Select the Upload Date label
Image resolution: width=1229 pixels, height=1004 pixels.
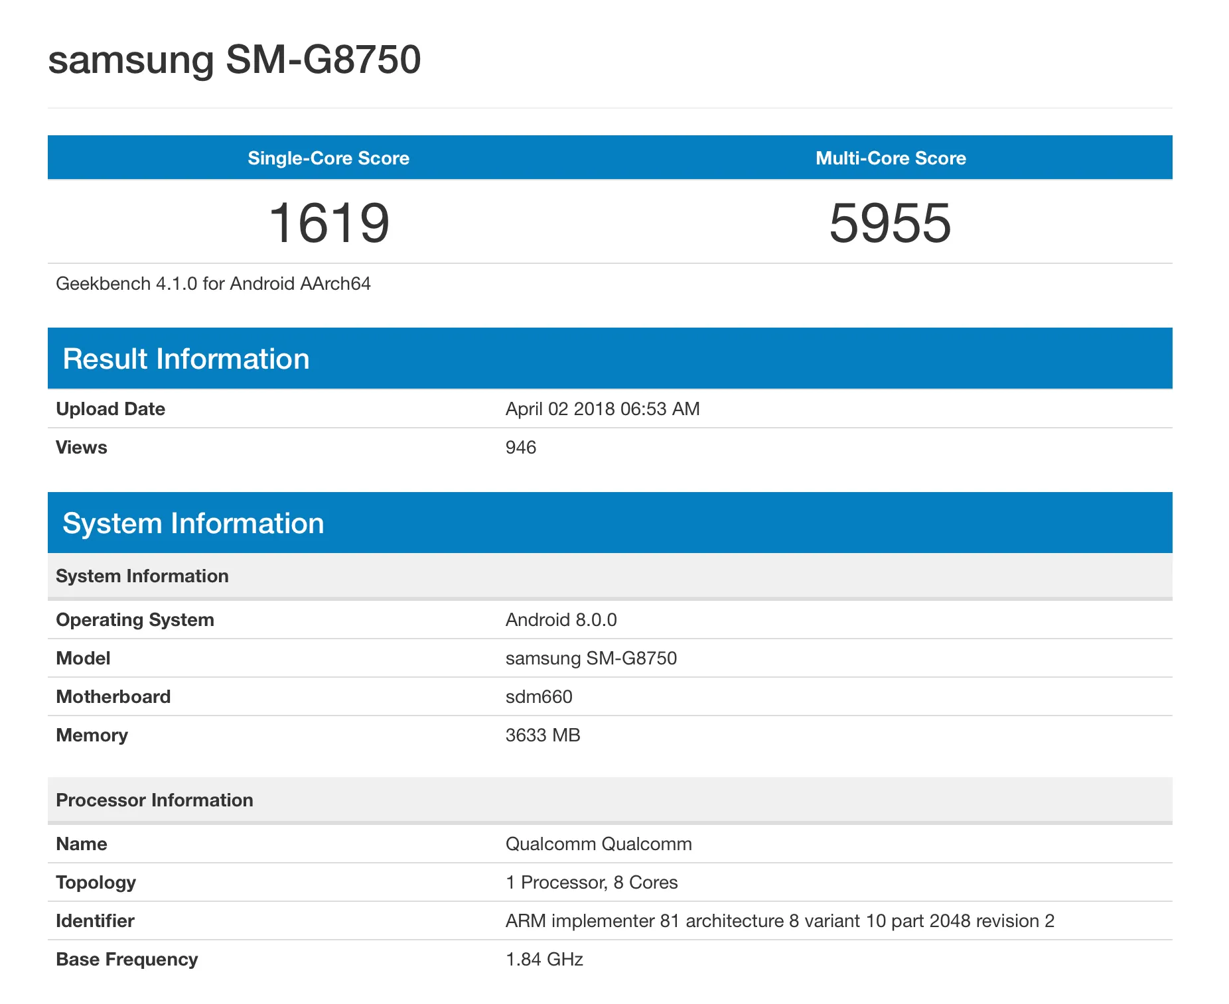110,408
